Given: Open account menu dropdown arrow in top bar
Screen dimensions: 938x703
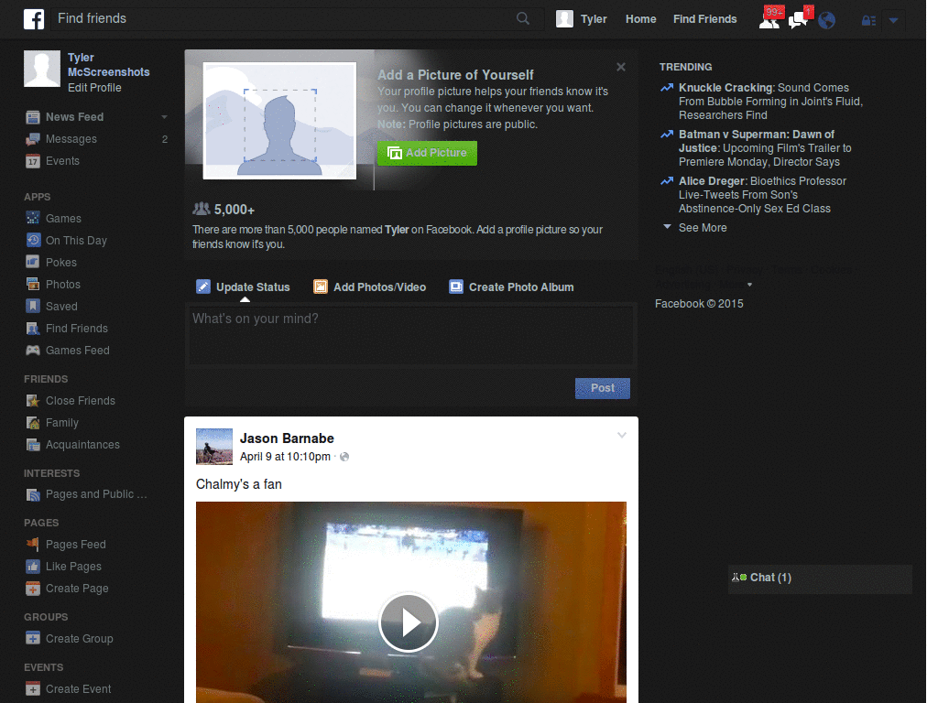Looking at the screenshot, I should [893, 21].
